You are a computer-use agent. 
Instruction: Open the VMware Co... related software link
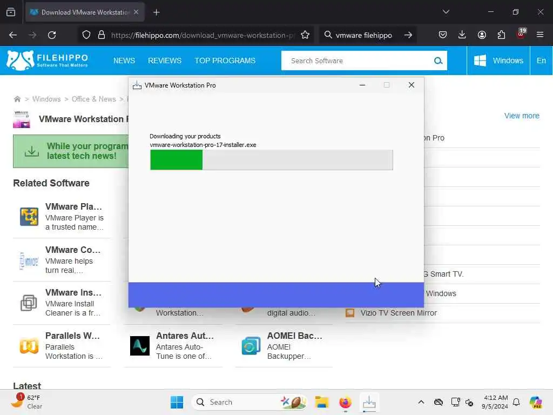pyautogui.click(x=73, y=250)
